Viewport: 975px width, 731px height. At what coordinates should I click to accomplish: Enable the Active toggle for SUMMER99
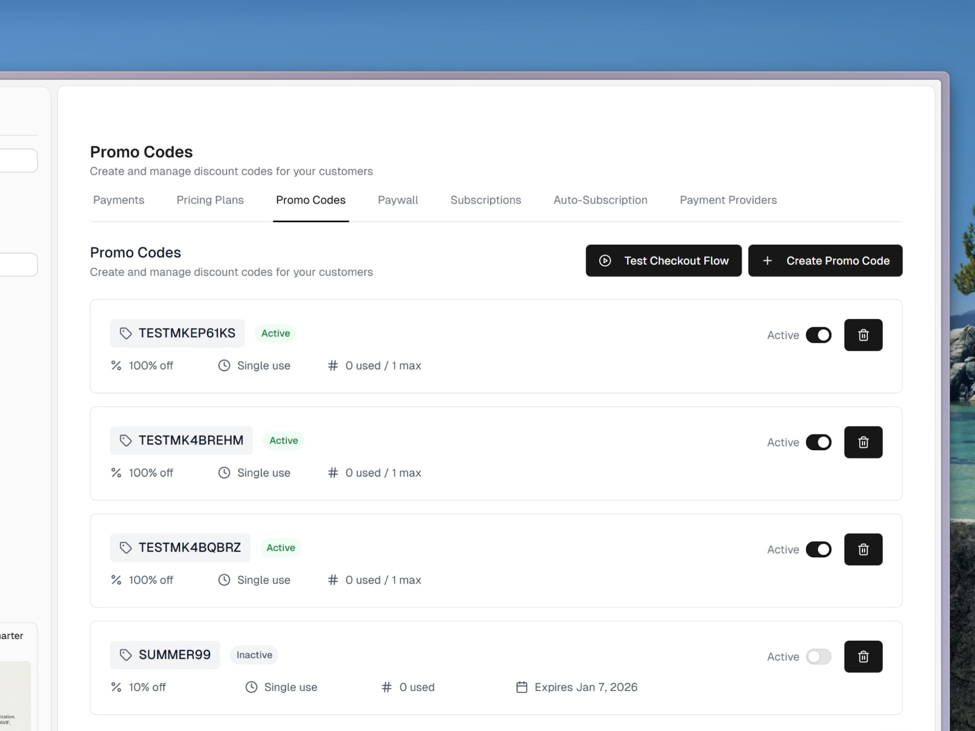819,656
